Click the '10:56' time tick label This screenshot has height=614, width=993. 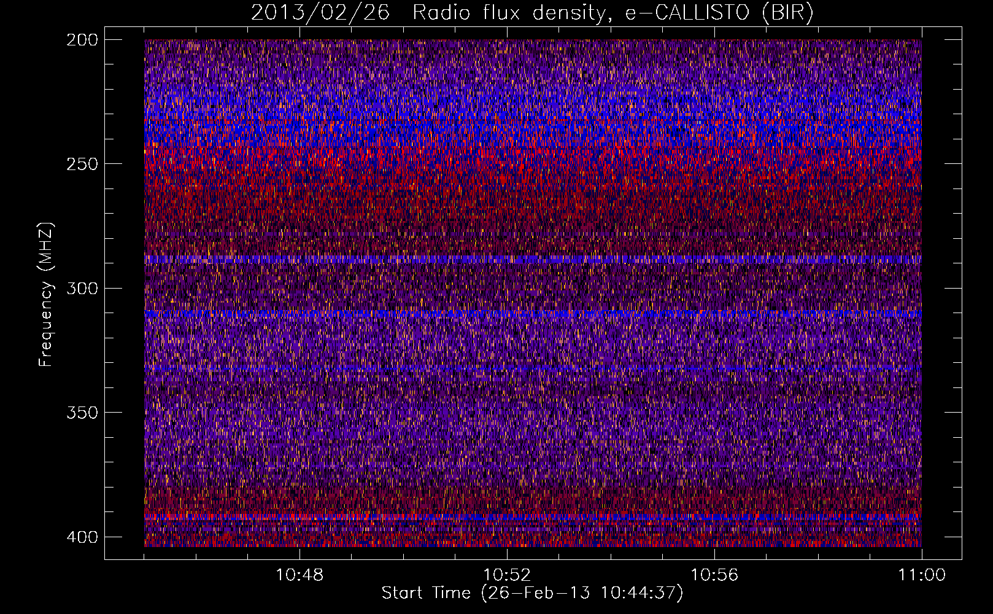[x=714, y=575]
